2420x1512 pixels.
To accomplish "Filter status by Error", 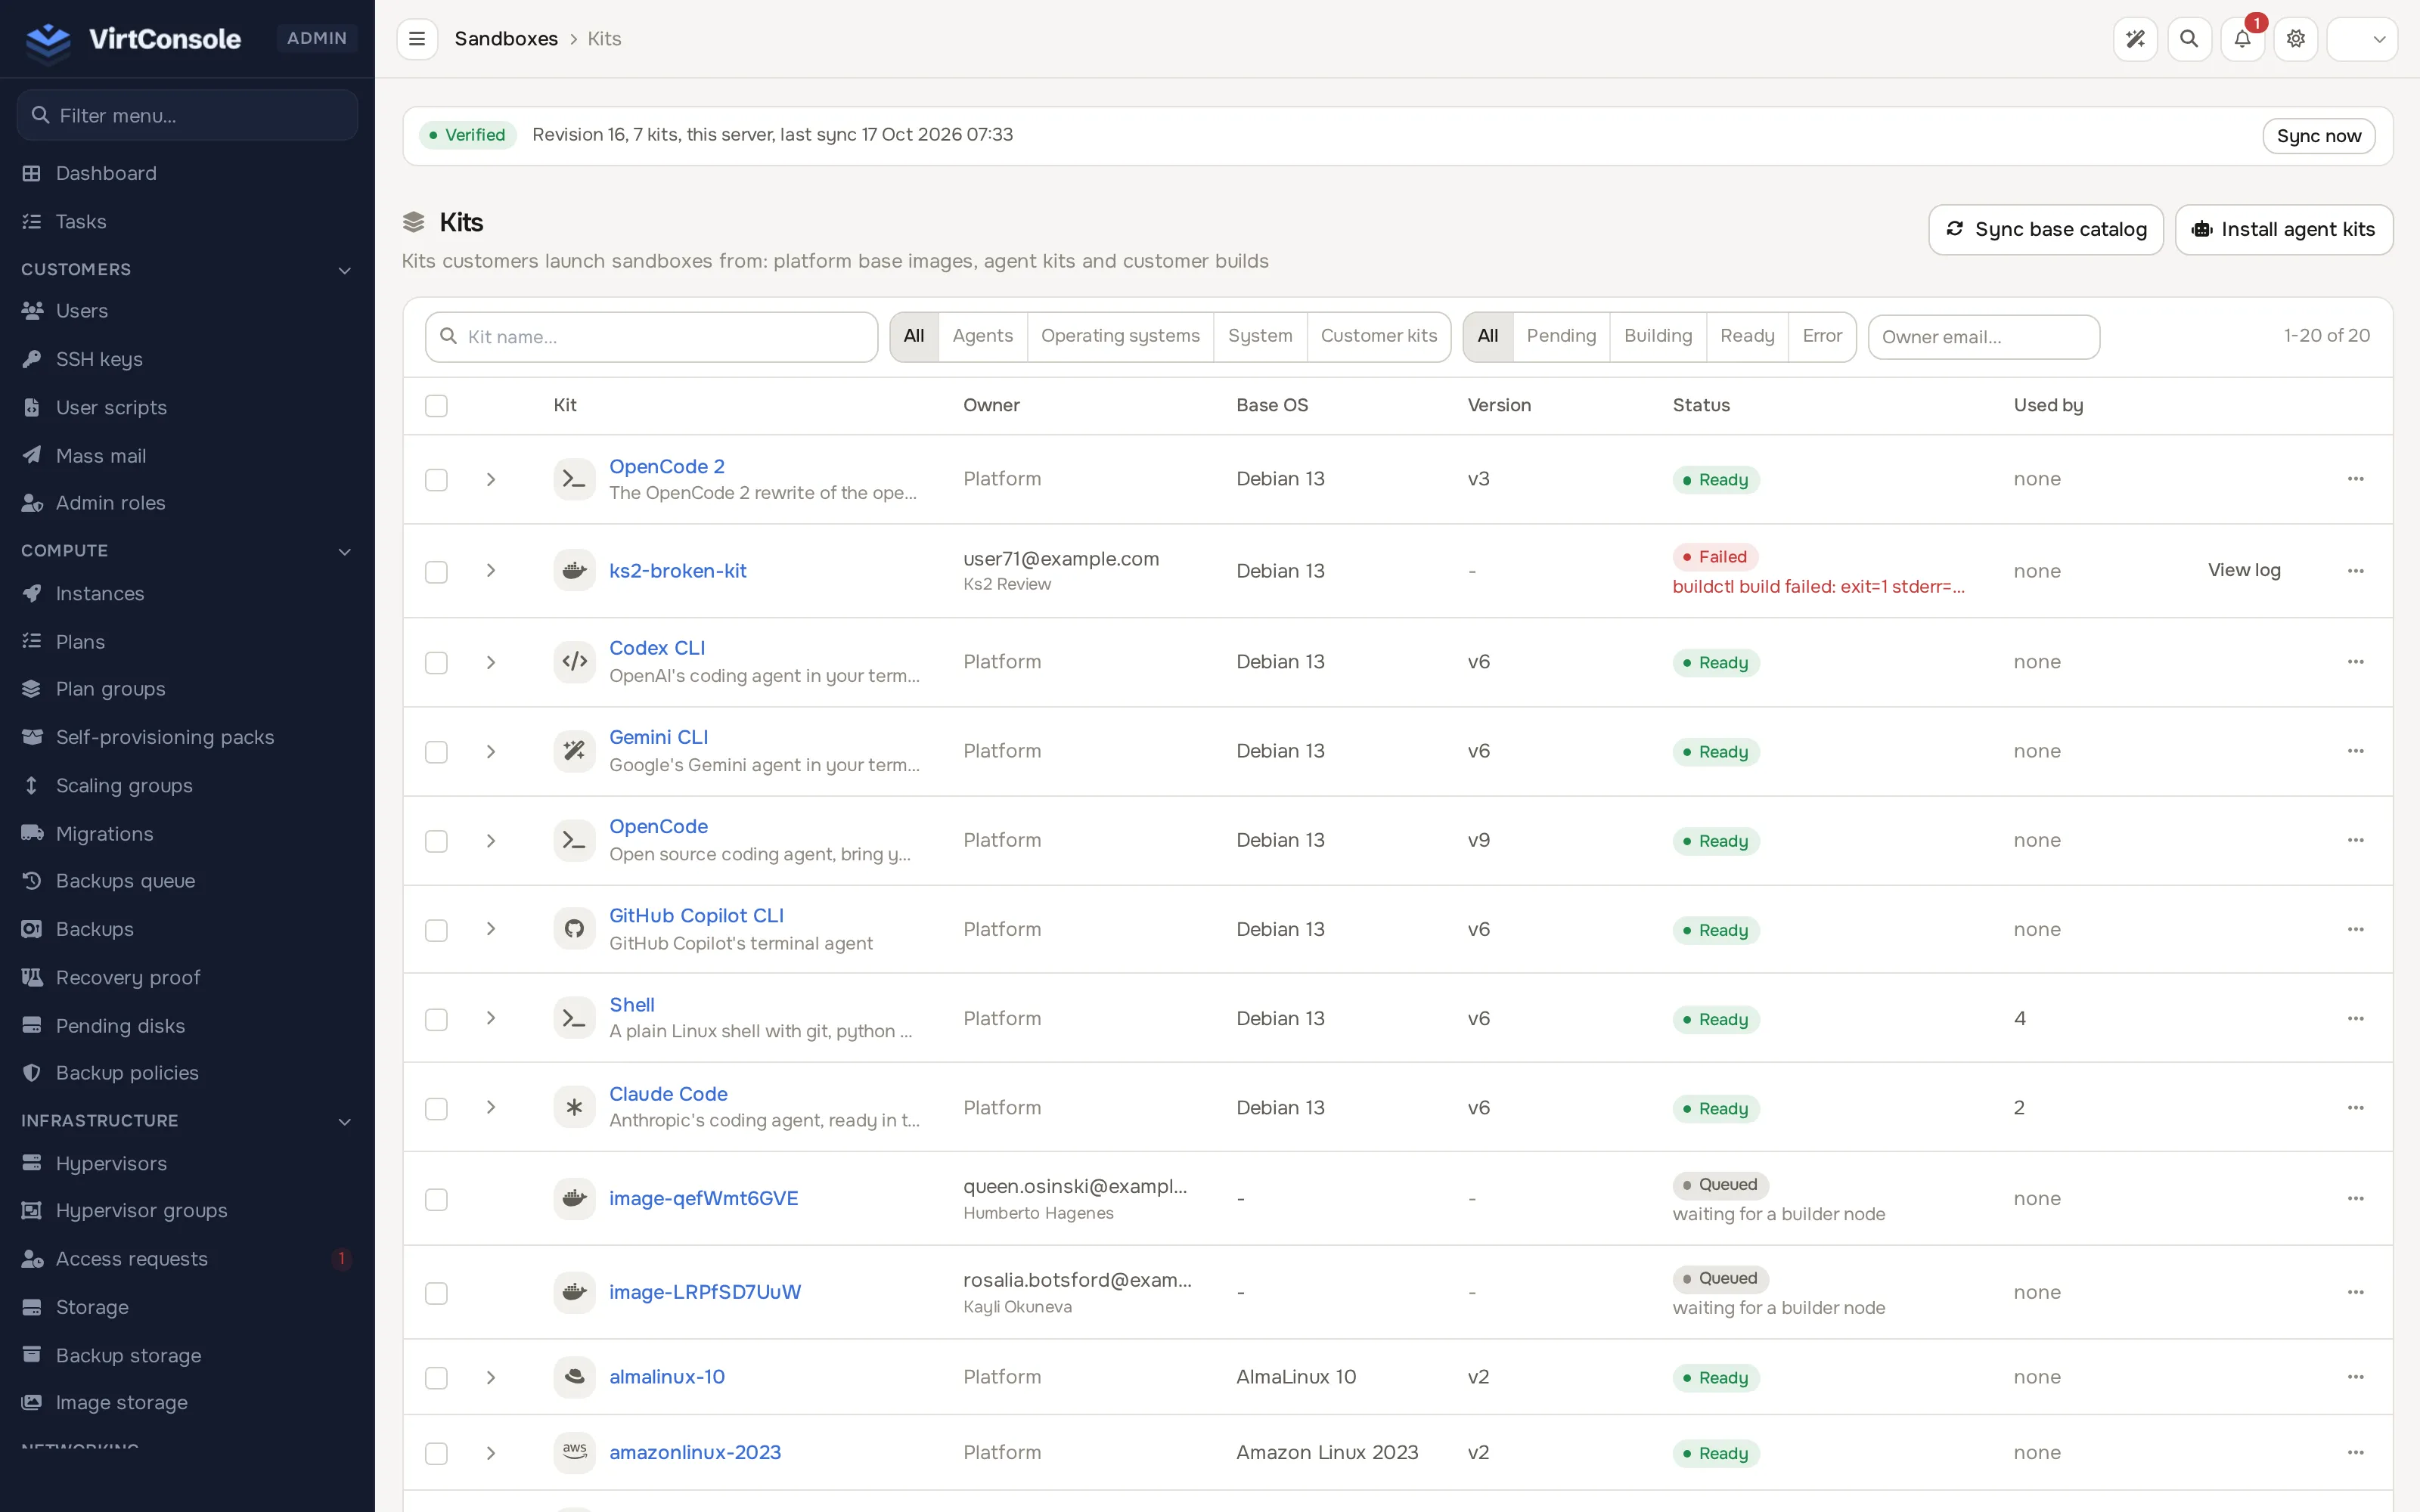I will 1821,336.
